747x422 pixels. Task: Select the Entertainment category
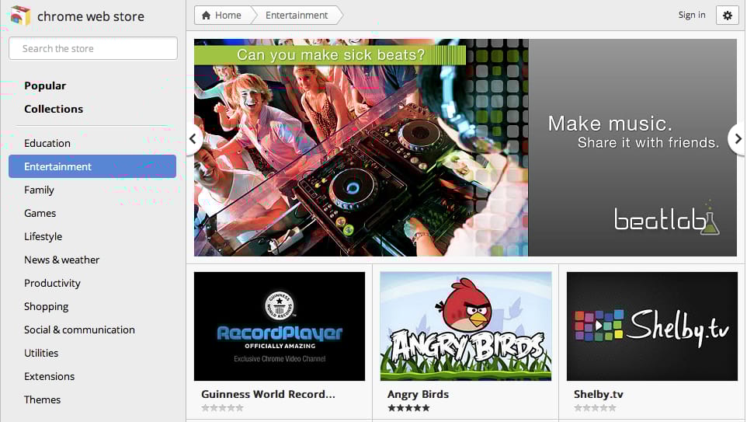click(x=92, y=166)
